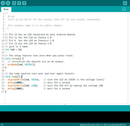
Task: Click the Upload arrow icon
Action: click(8, 3)
